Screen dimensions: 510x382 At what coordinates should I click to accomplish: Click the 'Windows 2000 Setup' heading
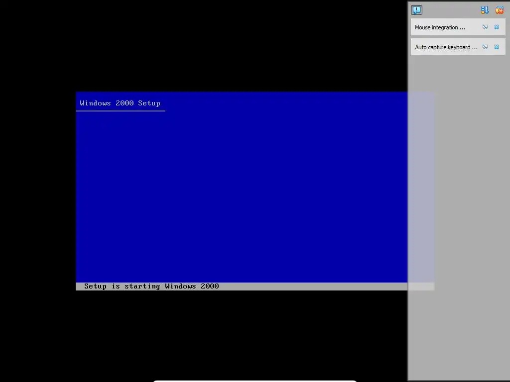120,103
